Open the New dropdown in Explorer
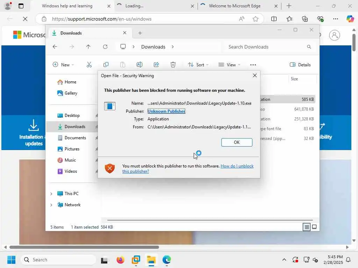The image size is (358, 268). point(63,65)
